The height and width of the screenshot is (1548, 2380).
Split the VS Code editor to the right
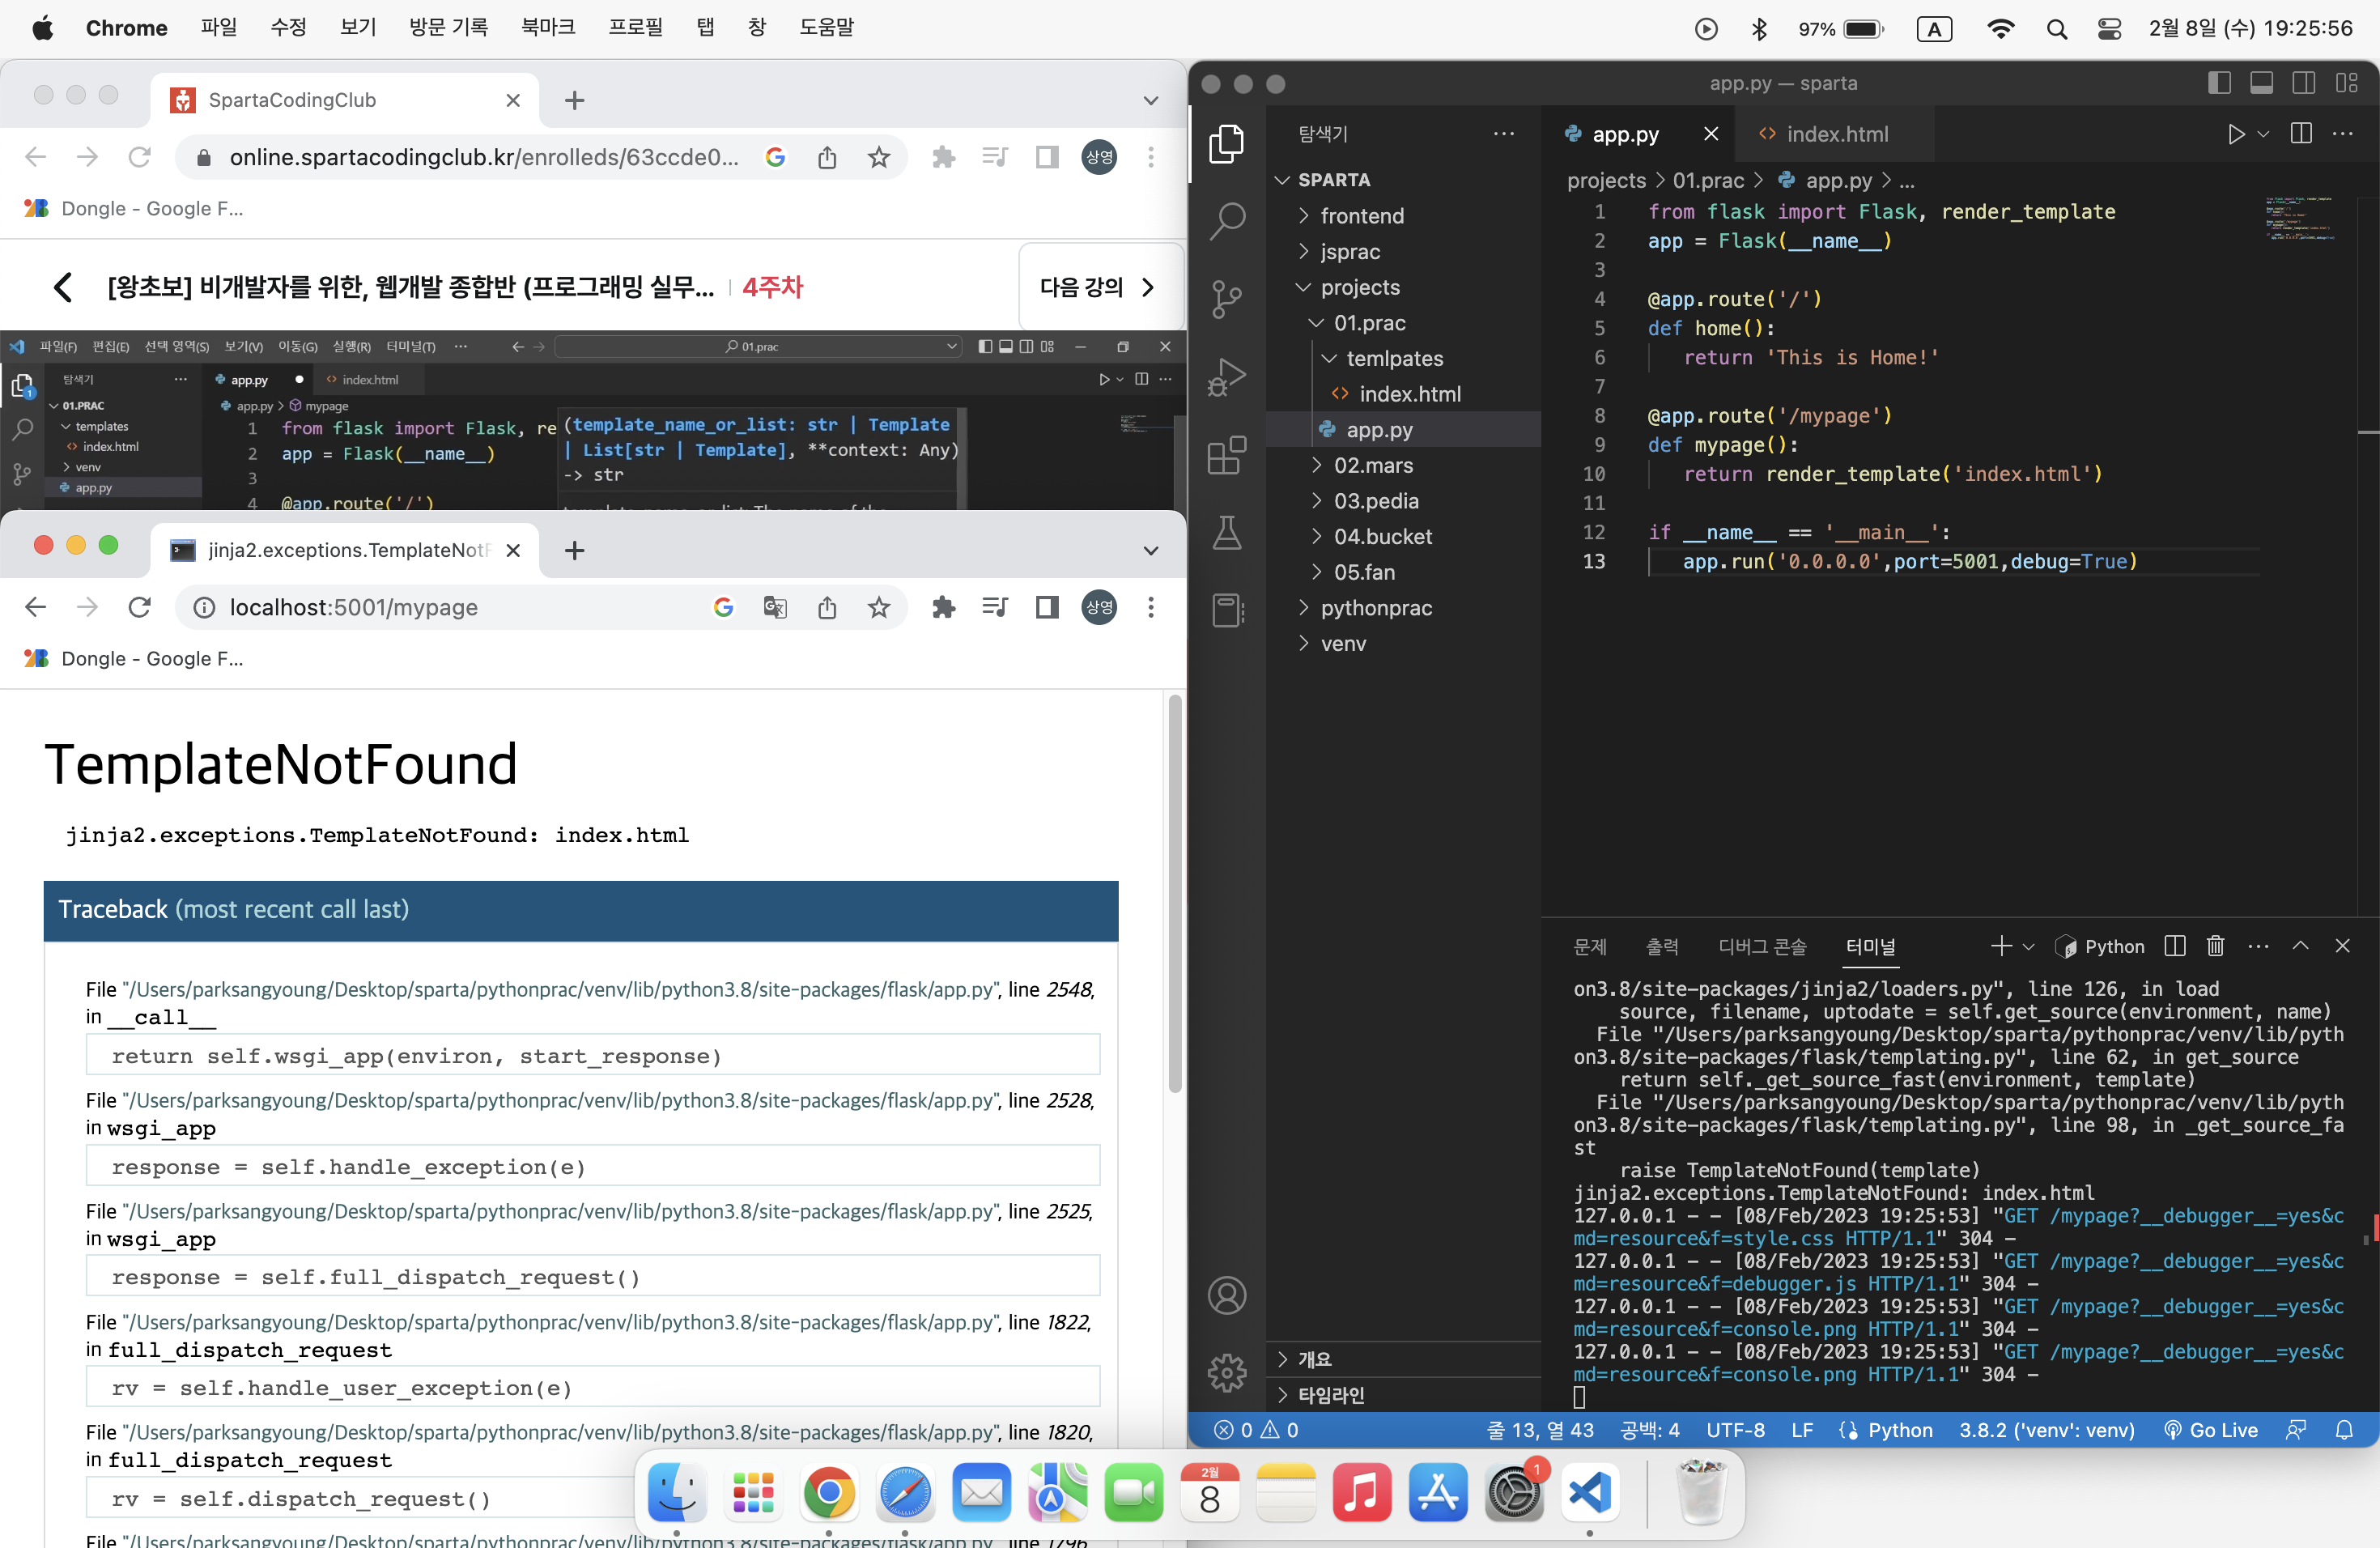coord(2301,134)
